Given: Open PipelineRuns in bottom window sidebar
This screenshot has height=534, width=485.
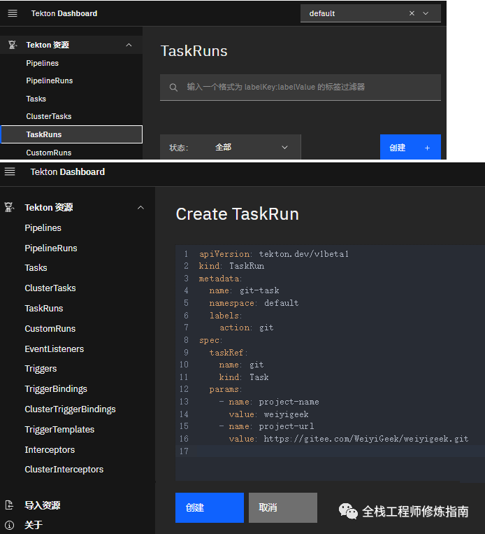Looking at the screenshot, I should [51, 248].
